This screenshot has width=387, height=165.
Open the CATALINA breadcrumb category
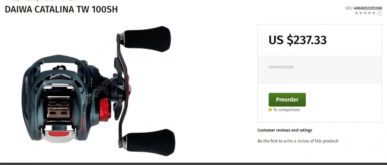[69, 0]
